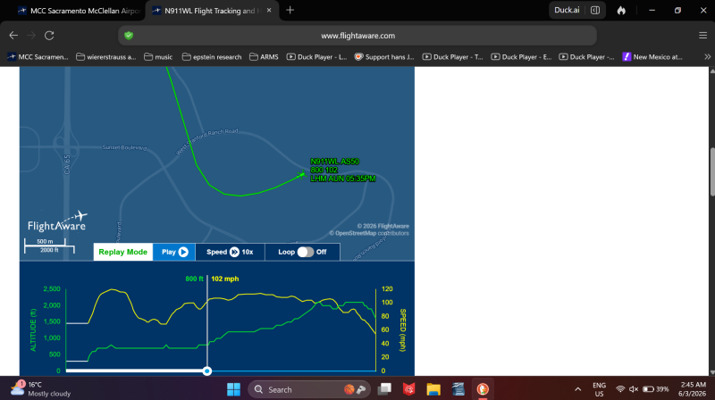715x400 pixels.
Task: Click the Play replay button
Action: pos(174,252)
